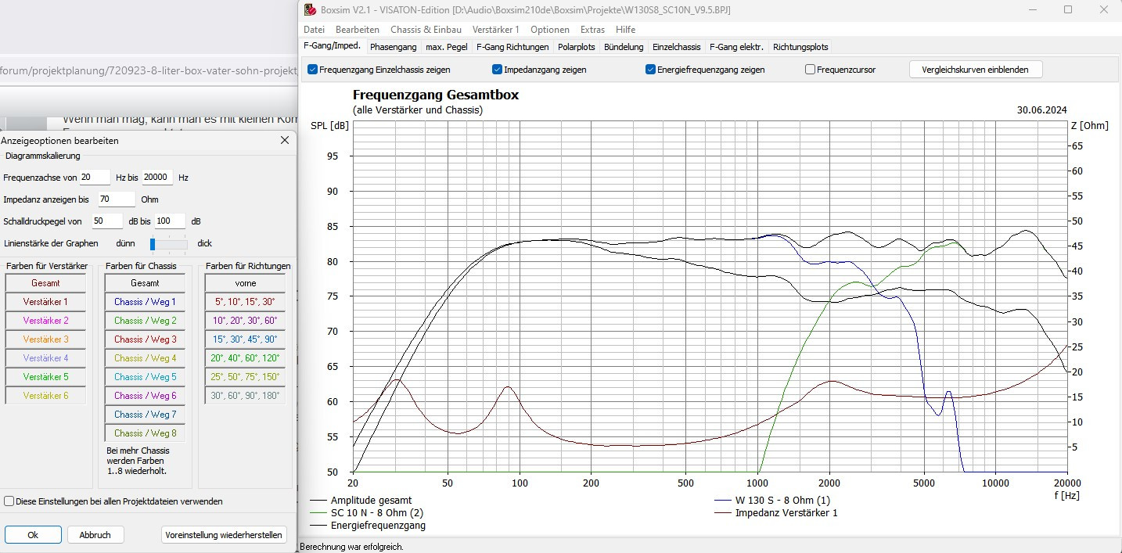Confirm the dialog with Ok

[x=33, y=534]
